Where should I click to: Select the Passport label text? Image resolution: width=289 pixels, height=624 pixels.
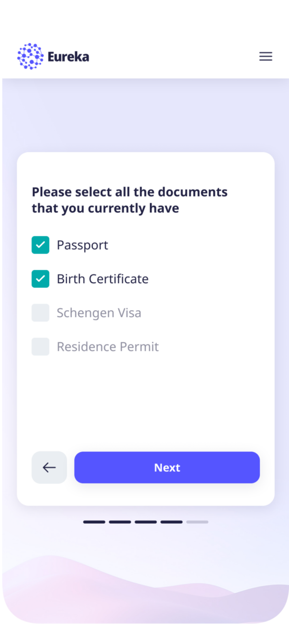[82, 245]
